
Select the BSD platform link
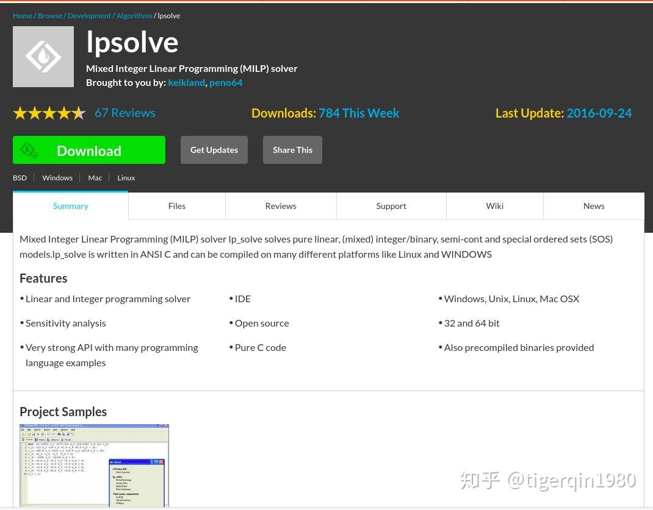tap(20, 177)
